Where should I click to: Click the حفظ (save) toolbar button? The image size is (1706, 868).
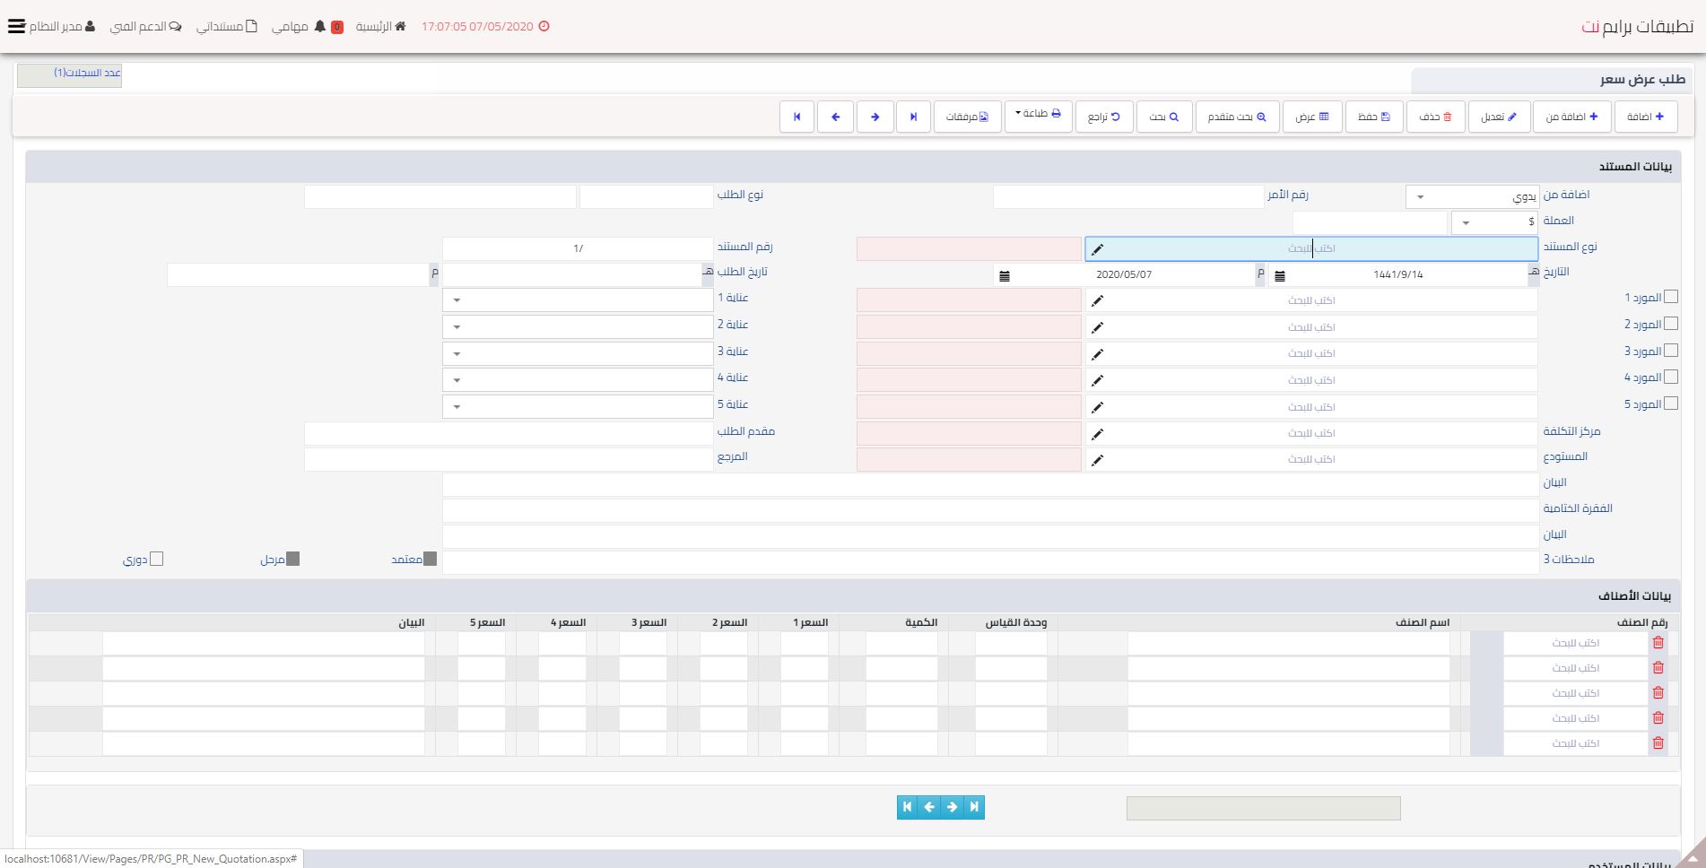[1373, 117]
